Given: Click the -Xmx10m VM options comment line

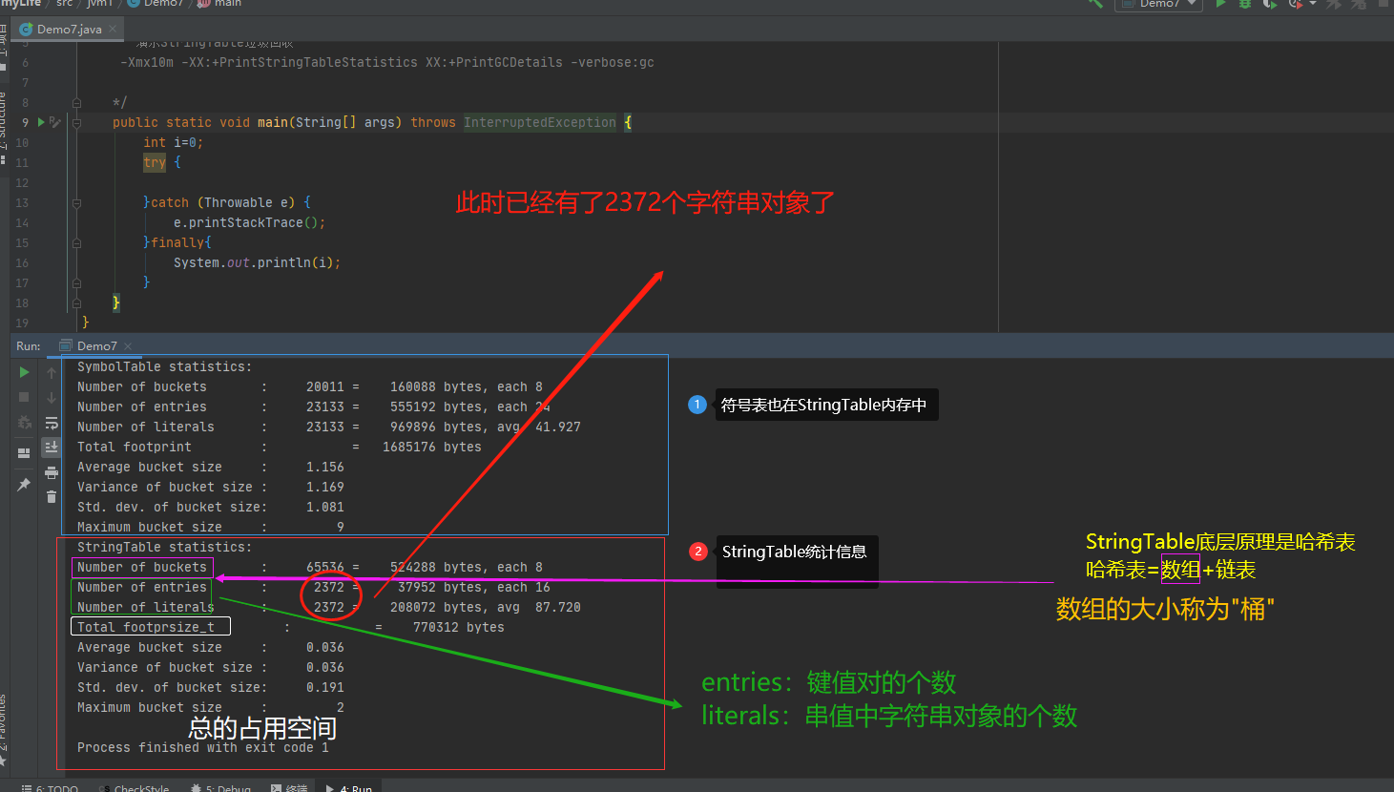Looking at the screenshot, I should (387, 62).
